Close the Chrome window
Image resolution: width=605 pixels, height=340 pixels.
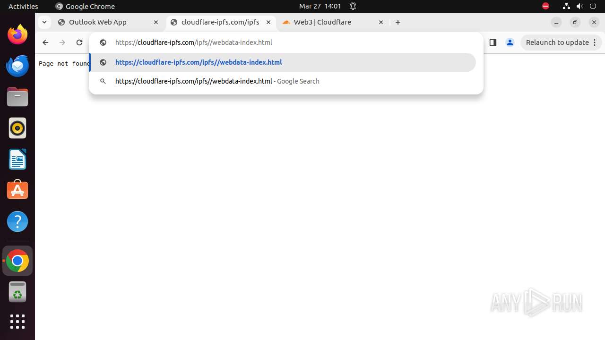pos(594,22)
